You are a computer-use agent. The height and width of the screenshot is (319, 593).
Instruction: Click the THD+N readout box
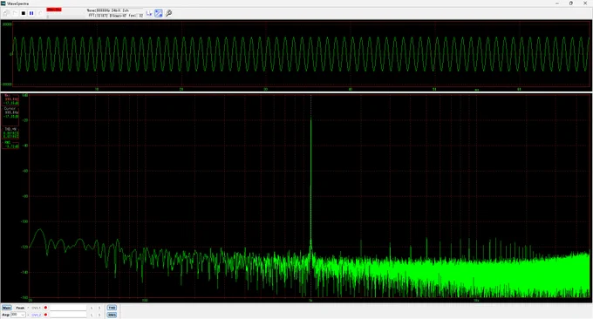(x=10, y=132)
